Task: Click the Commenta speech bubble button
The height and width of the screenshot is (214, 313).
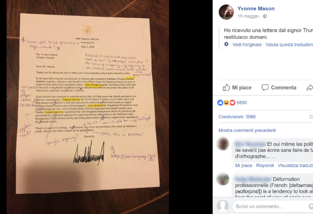Action: point(279,87)
